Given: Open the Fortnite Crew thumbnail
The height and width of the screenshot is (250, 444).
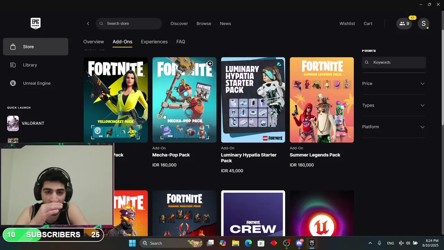Looking at the screenshot, I should (x=253, y=213).
